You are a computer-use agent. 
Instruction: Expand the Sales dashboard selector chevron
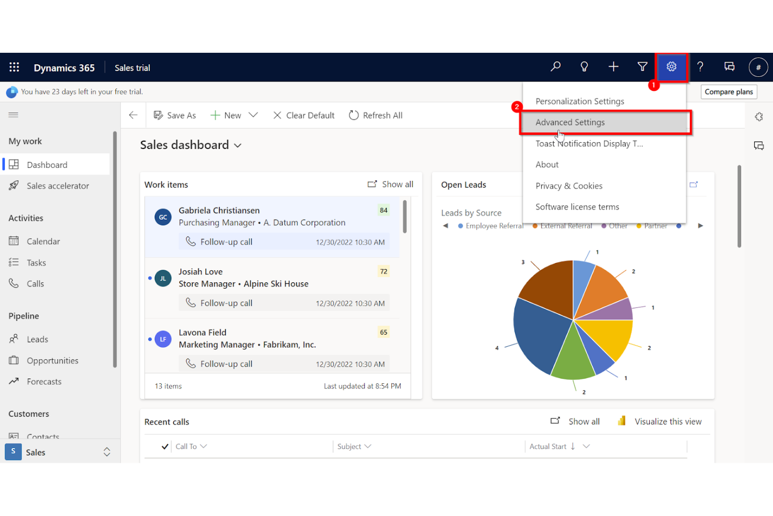click(238, 145)
